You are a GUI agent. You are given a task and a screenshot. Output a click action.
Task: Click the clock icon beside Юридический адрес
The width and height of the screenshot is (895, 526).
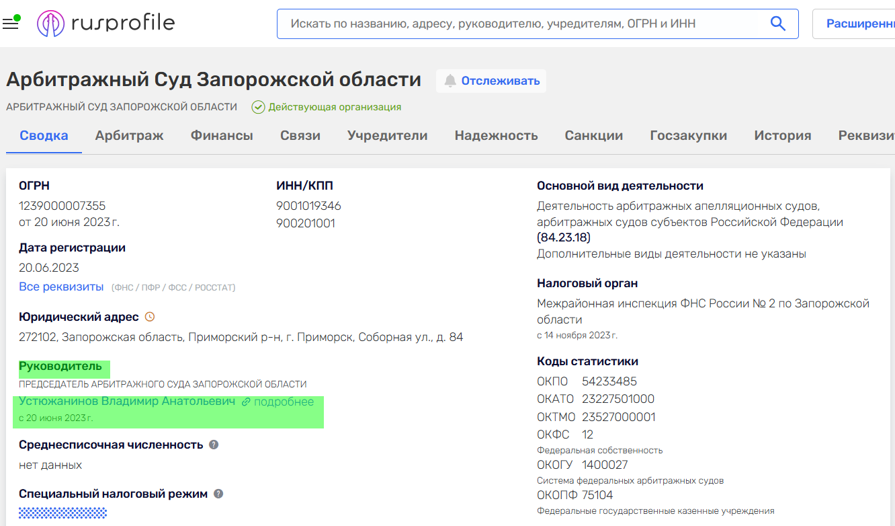(x=150, y=317)
